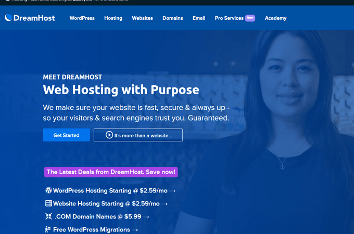Screen dimensions: 354x234
Task: Open the Pro Services menu
Action: point(229,18)
